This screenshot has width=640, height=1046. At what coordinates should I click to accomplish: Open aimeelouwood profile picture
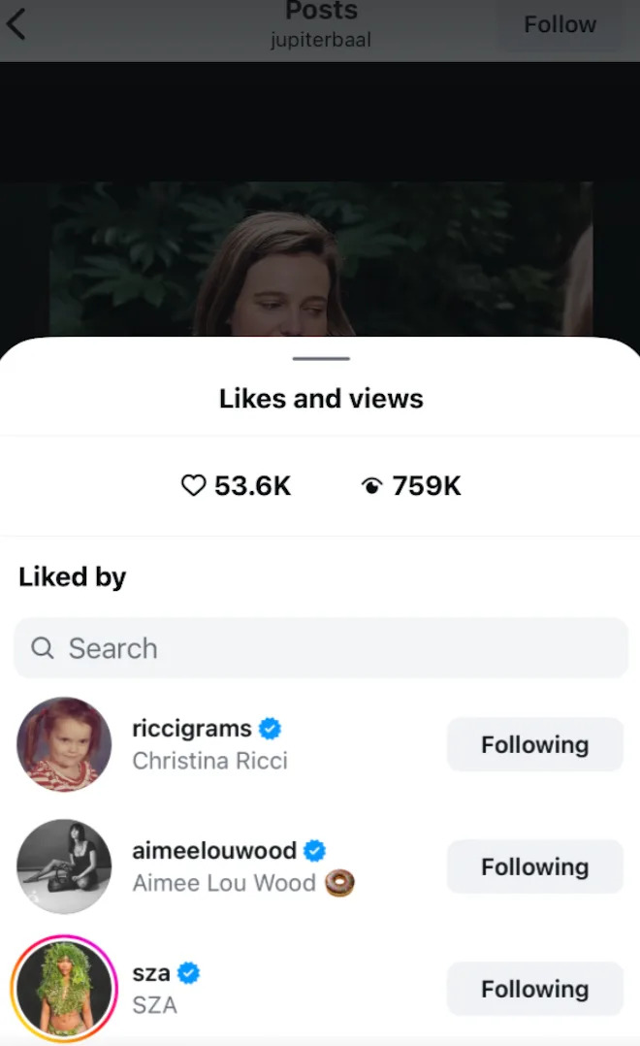click(64, 866)
